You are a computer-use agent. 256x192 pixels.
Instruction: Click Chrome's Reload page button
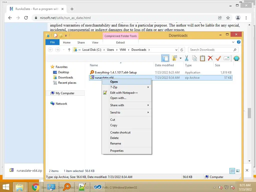(26, 18)
